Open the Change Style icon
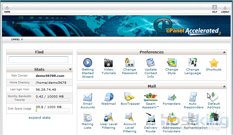Screen dimensions: 233x135 (x=171, y=63)
